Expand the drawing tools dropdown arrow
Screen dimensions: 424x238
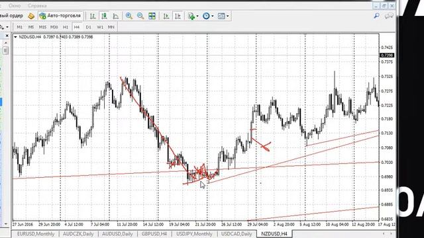tap(7, 27)
